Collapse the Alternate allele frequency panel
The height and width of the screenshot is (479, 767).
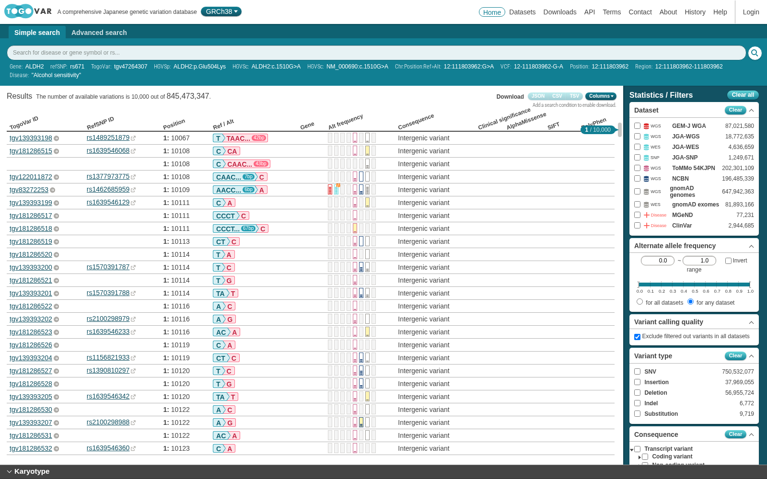click(x=751, y=246)
